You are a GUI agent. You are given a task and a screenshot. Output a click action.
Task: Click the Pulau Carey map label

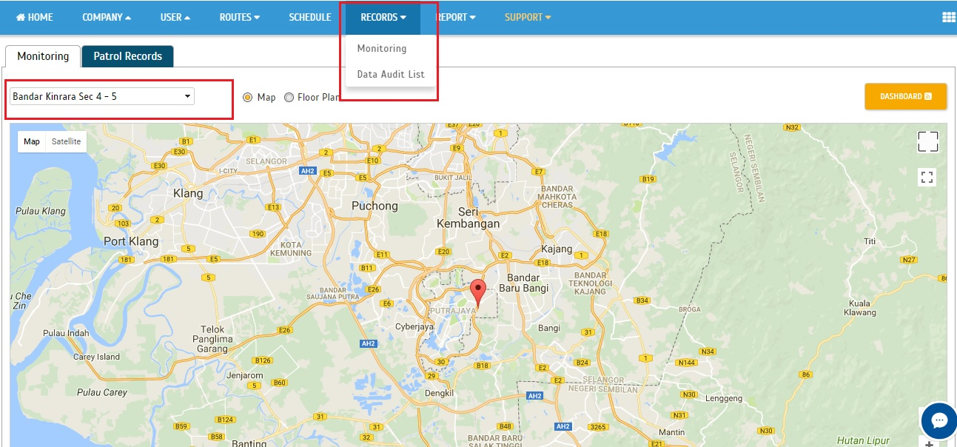tap(102, 392)
